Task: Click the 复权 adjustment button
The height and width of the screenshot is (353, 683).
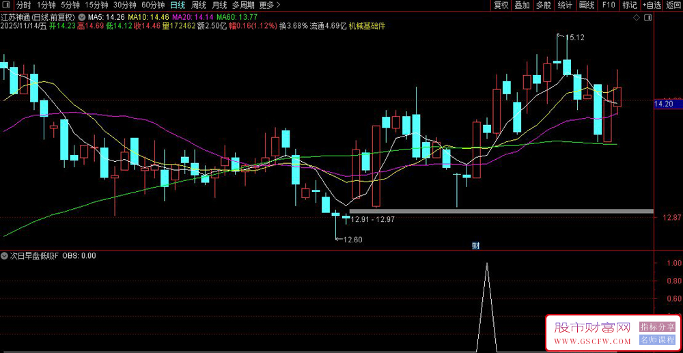Action: pyautogui.click(x=501, y=5)
